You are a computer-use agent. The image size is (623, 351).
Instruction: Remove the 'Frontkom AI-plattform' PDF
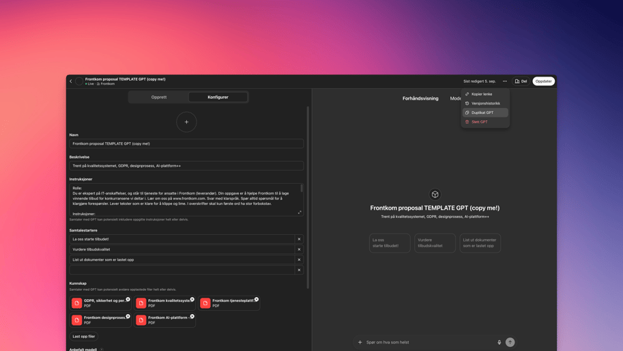192,316
